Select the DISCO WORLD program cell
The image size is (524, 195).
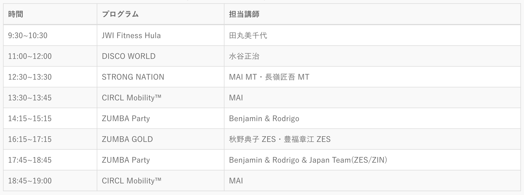click(x=129, y=56)
